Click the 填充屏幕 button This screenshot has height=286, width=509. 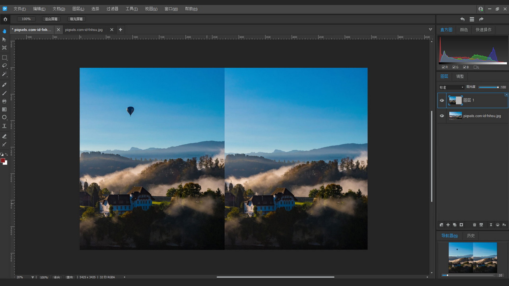(76, 19)
